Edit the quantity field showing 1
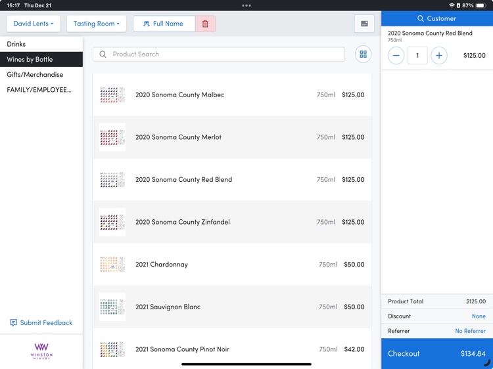Viewport: 493px width, 369px height. click(417, 56)
